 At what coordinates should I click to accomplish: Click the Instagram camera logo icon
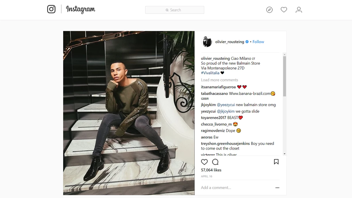pyautogui.click(x=51, y=9)
